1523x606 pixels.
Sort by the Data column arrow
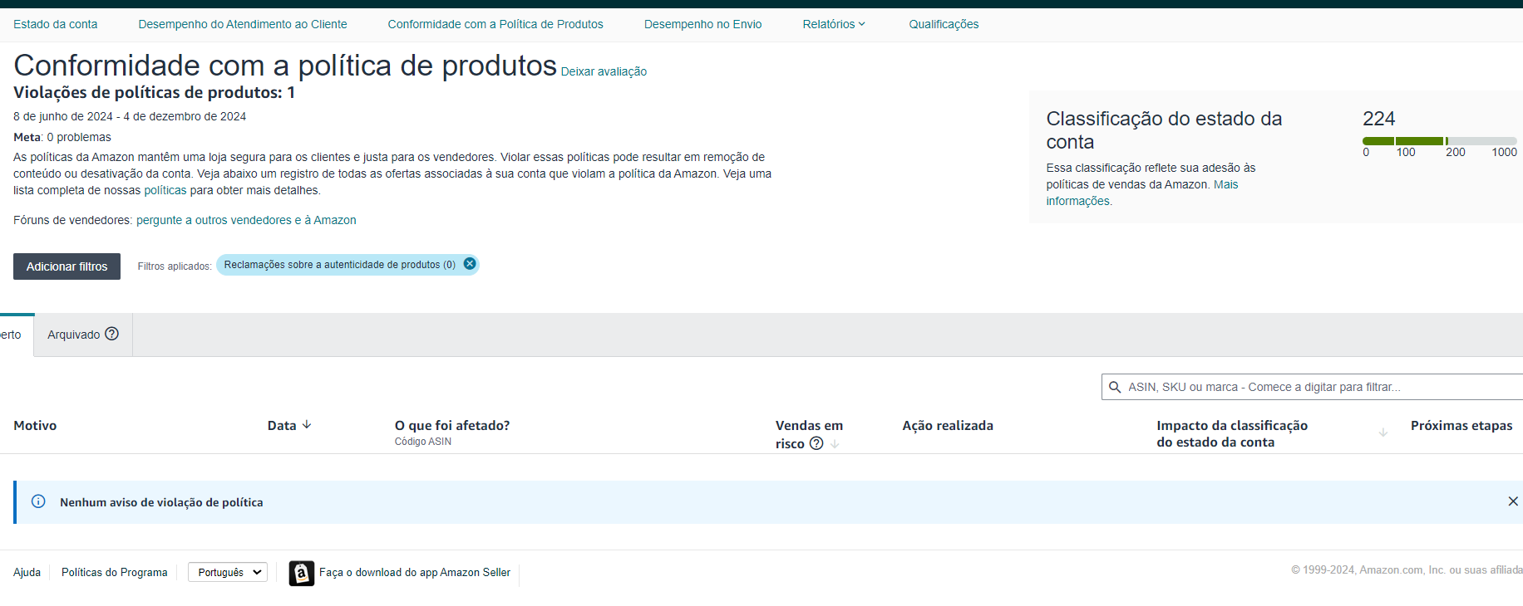point(307,425)
